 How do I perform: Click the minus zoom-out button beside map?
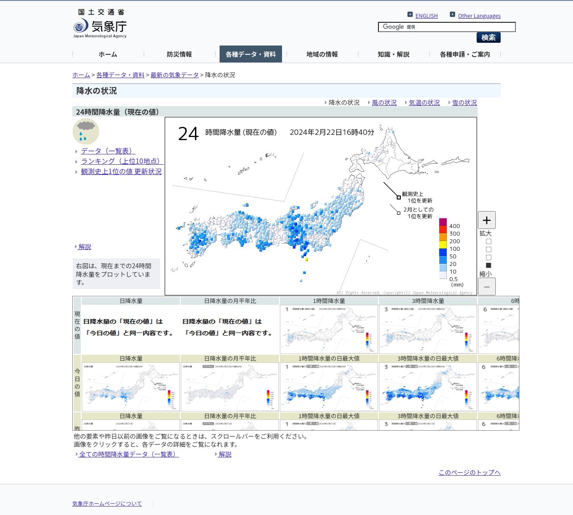[487, 287]
